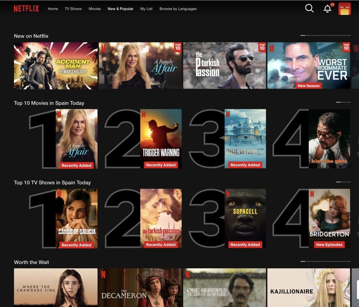The width and height of the screenshot is (359, 307).
Task: Click Top 10 badge on Worst Roommate Ever
Action: pos(346,47)
